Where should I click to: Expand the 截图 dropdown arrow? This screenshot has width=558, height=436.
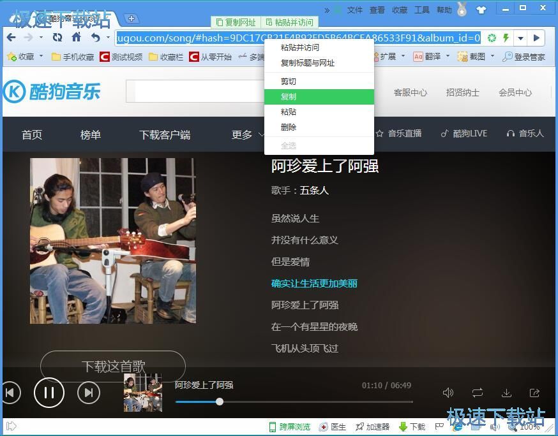click(x=492, y=56)
